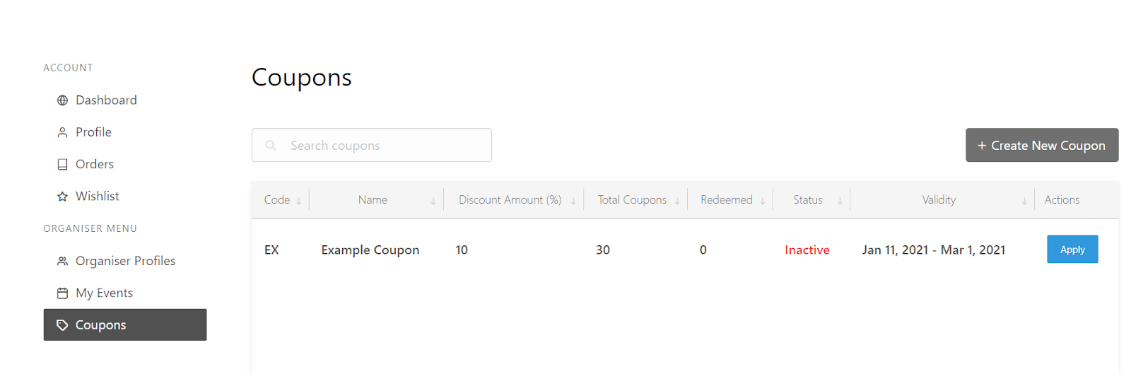This screenshot has height=374, width=1131.
Task: Click the My Events calendar icon
Action: pos(62,293)
